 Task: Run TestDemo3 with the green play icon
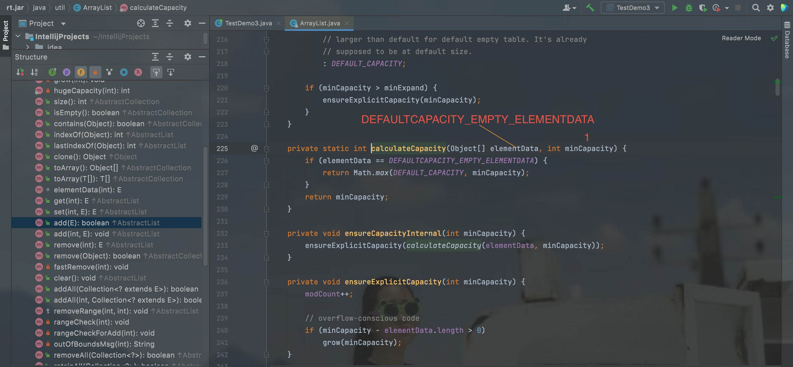pos(675,8)
